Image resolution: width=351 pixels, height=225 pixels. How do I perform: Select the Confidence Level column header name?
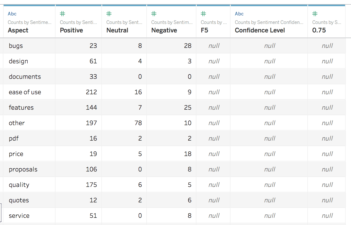tap(260, 30)
